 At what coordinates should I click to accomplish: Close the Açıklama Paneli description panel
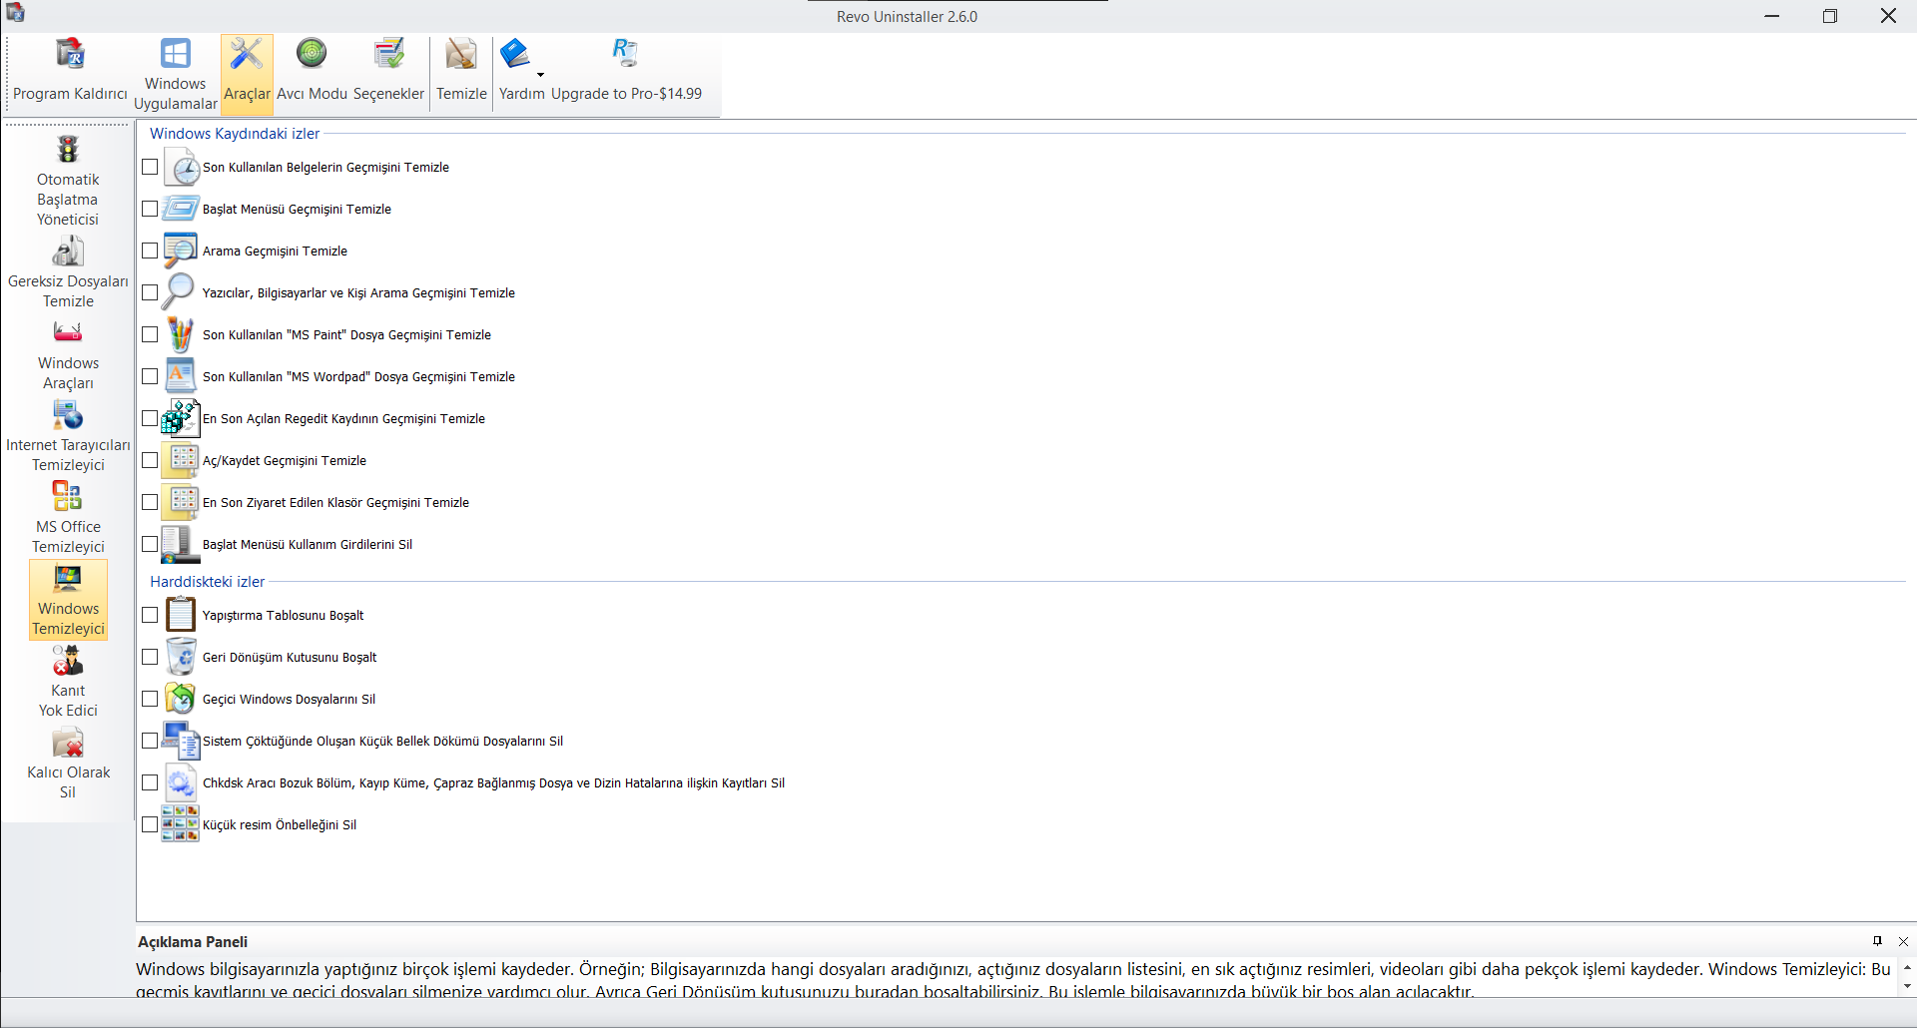click(x=1903, y=941)
